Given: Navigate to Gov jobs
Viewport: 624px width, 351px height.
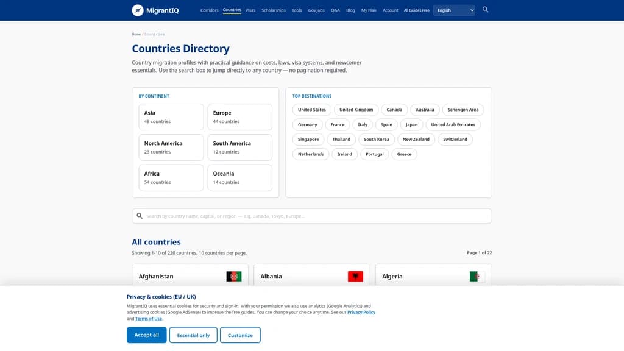Looking at the screenshot, I should pos(316,10).
